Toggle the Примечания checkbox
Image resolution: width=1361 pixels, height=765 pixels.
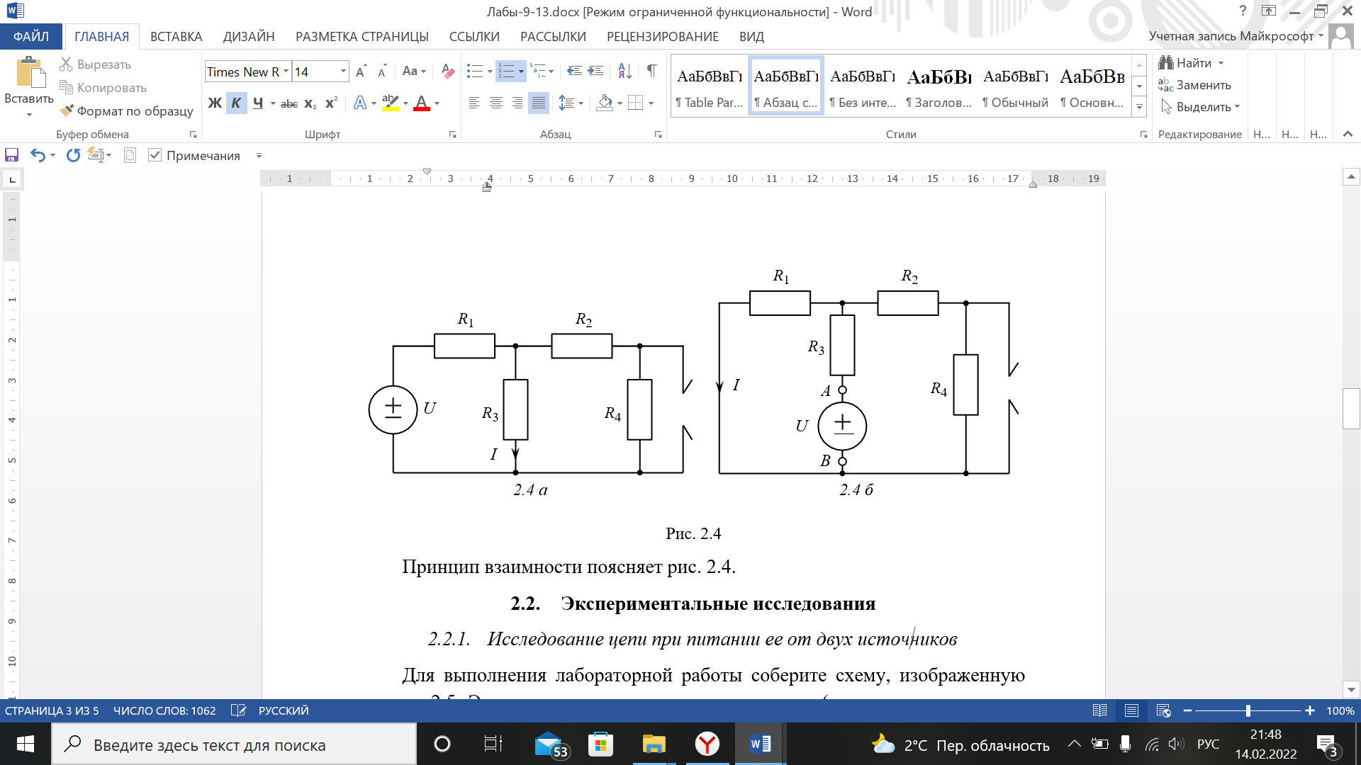[155, 155]
